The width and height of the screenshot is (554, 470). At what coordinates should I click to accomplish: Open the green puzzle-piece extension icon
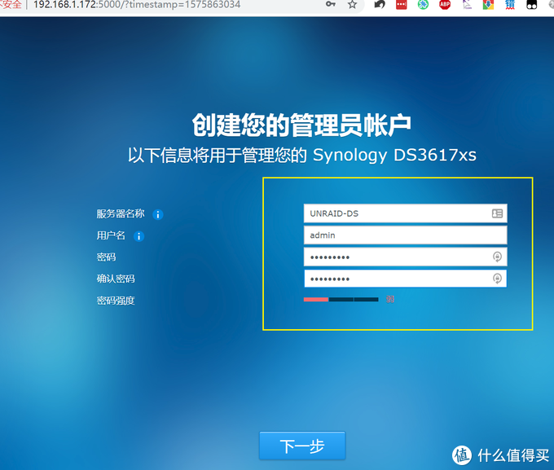423,5
